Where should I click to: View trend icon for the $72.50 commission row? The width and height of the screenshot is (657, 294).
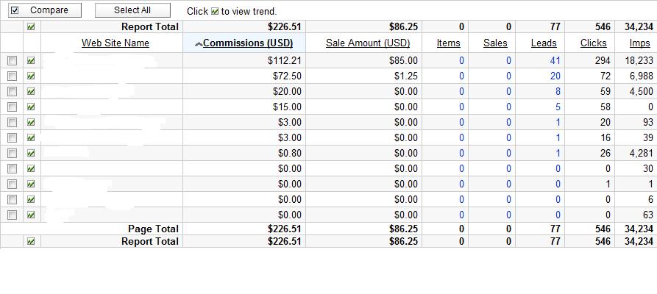click(x=31, y=76)
